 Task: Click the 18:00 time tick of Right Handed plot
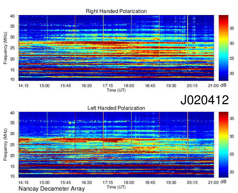(129, 86)
